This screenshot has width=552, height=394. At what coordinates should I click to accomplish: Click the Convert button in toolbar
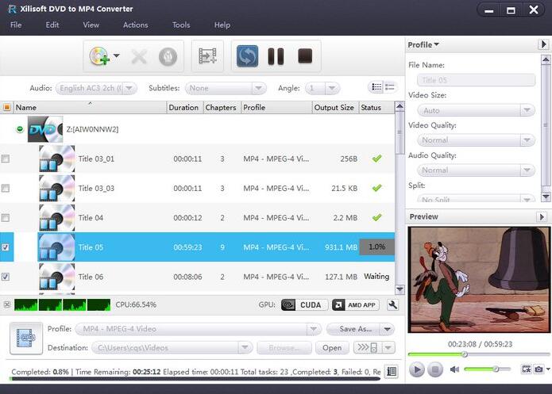247,55
